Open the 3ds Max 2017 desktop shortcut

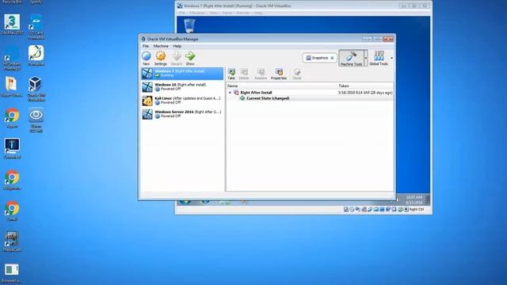point(12,25)
